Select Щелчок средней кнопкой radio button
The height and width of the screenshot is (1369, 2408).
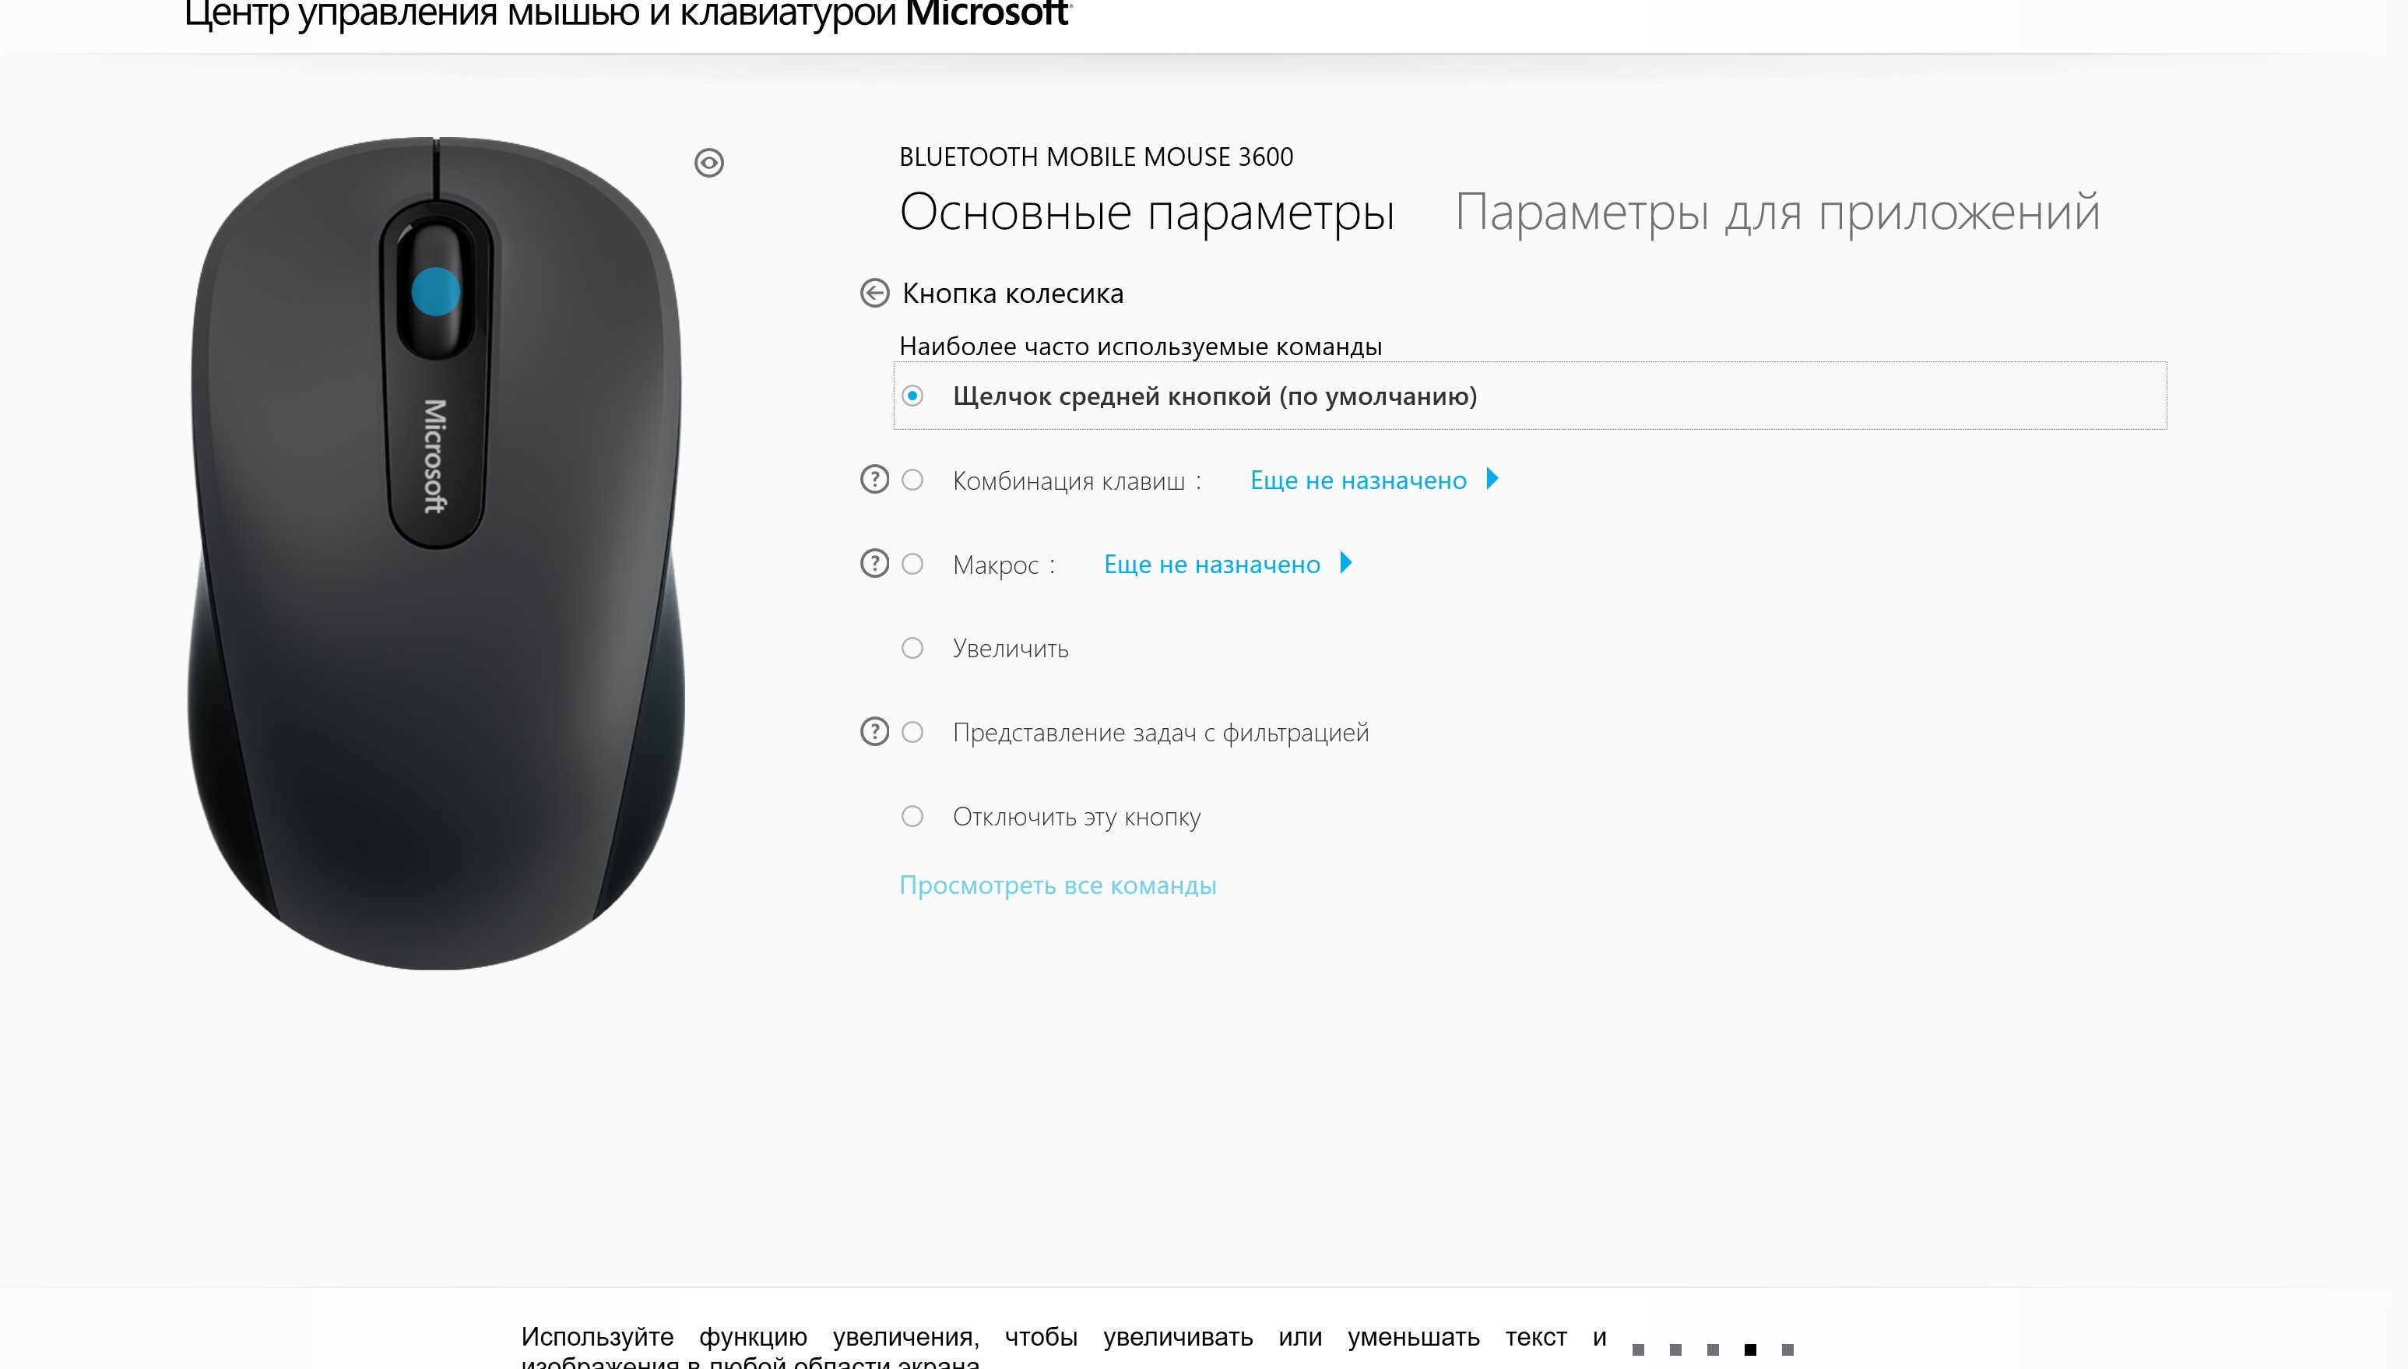[912, 396]
